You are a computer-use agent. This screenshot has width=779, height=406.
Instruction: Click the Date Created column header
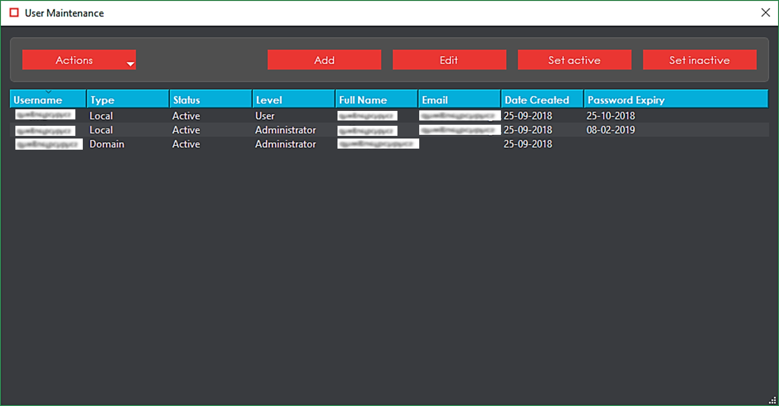542,100
